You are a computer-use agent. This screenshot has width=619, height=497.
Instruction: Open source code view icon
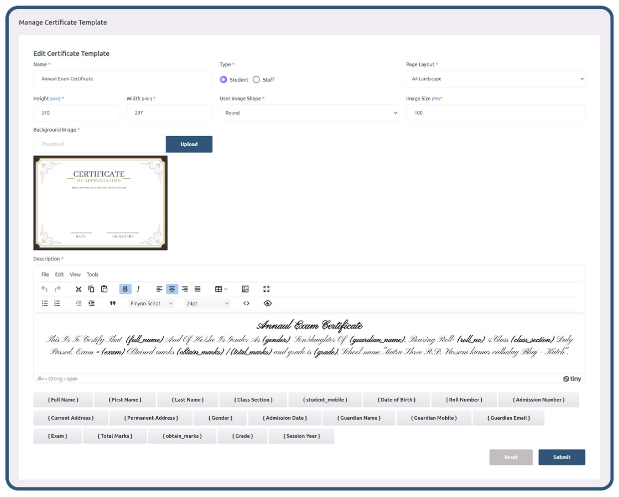pyautogui.click(x=247, y=303)
